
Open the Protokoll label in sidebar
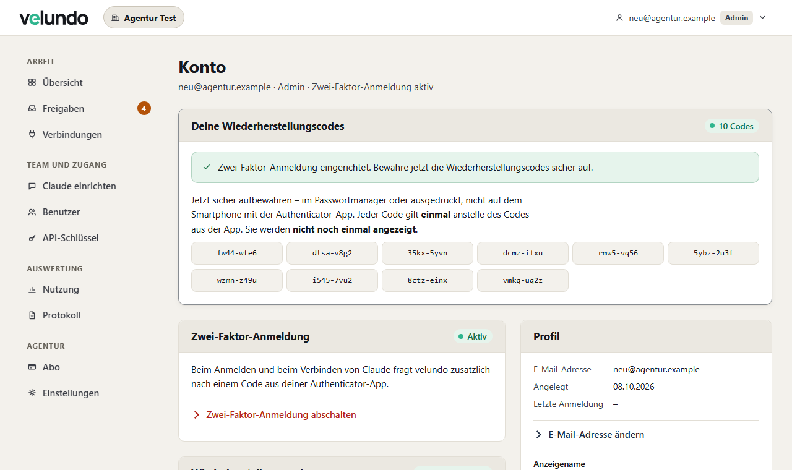62,315
